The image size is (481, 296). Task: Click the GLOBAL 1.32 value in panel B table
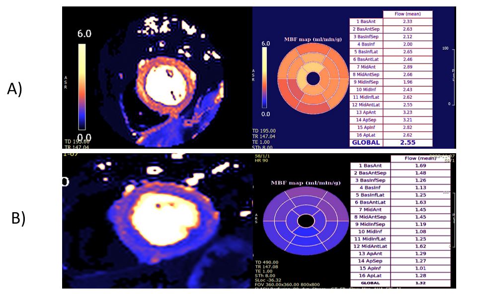point(420,284)
